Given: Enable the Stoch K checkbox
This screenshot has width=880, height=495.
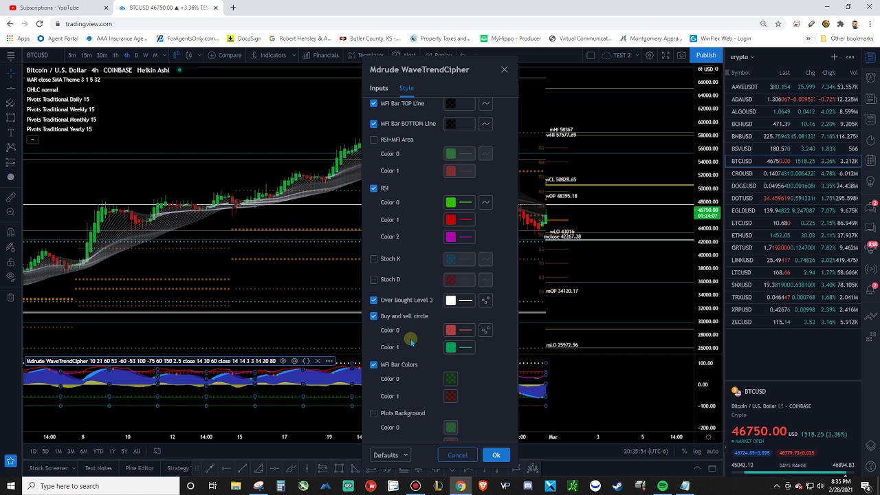Looking at the screenshot, I should [373, 259].
